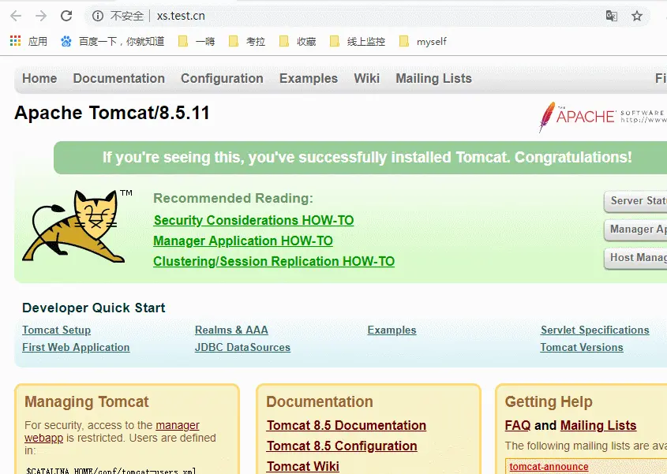Open the JDBC DataSources link
667x474 pixels.
click(242, 347)
